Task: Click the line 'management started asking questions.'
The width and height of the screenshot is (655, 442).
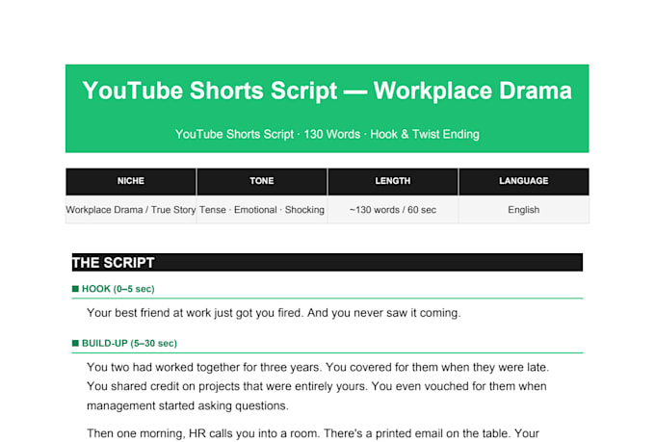Action: click(188, 405)
